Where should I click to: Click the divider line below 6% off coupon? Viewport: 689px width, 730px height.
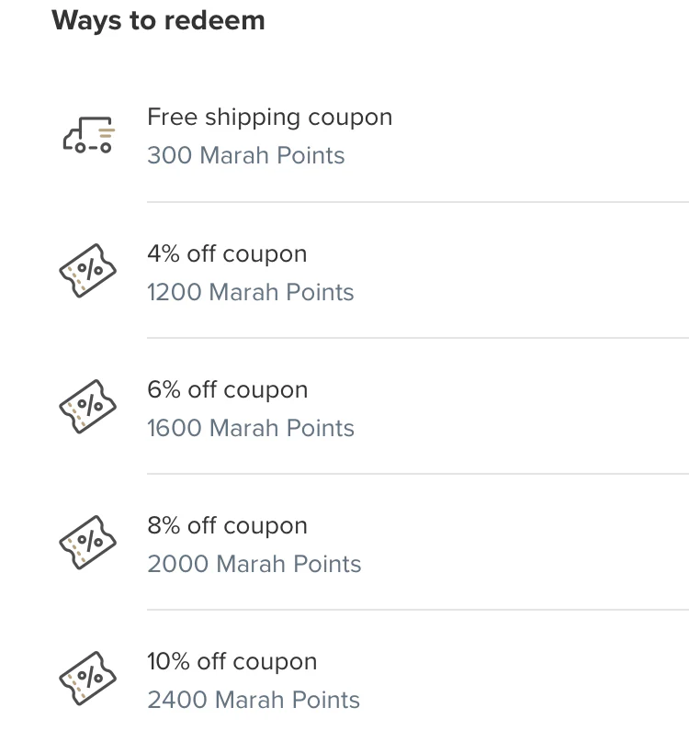[x=418, y=474]
